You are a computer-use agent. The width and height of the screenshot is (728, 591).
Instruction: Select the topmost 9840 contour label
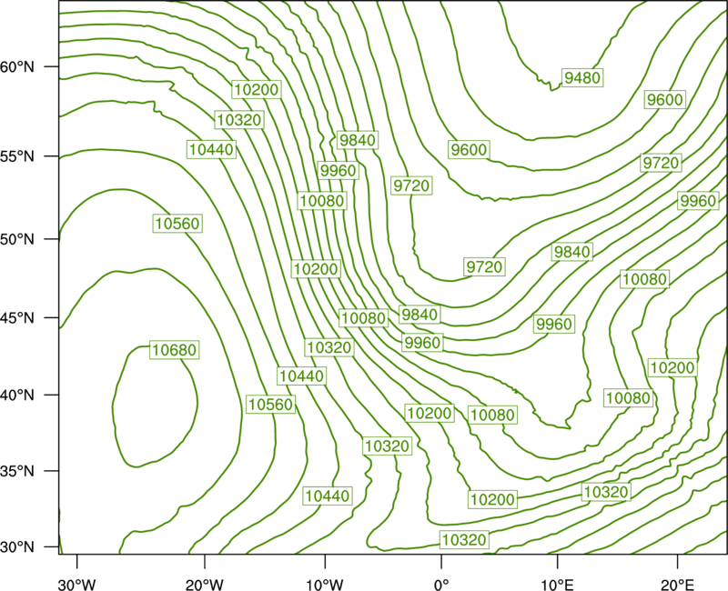tap(357, 140)
